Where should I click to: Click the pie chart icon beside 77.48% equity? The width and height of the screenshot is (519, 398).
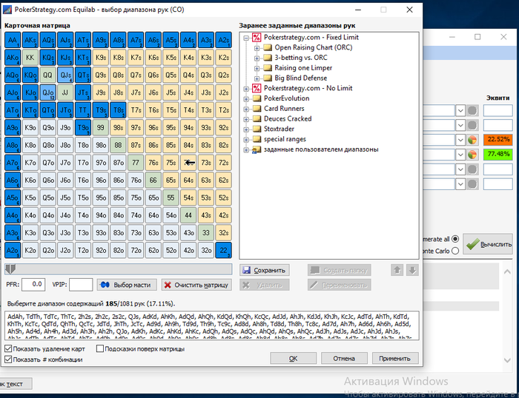coord(472,155)
